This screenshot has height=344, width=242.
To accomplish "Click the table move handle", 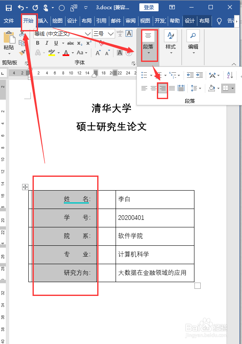I will (25, 187).
